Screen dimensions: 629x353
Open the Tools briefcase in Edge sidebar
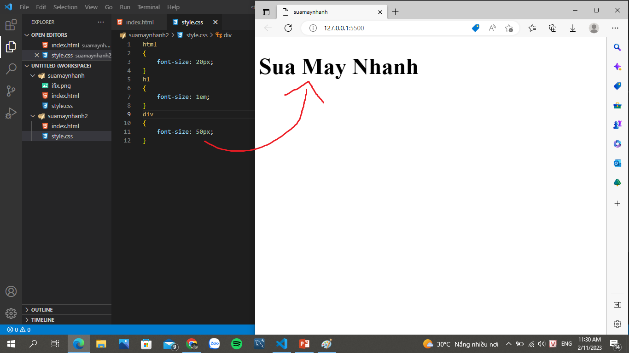617,105
